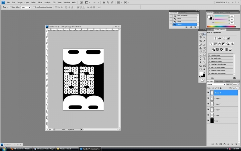
Task: Select the Elliptical Marquee tool
Action: 201,34
